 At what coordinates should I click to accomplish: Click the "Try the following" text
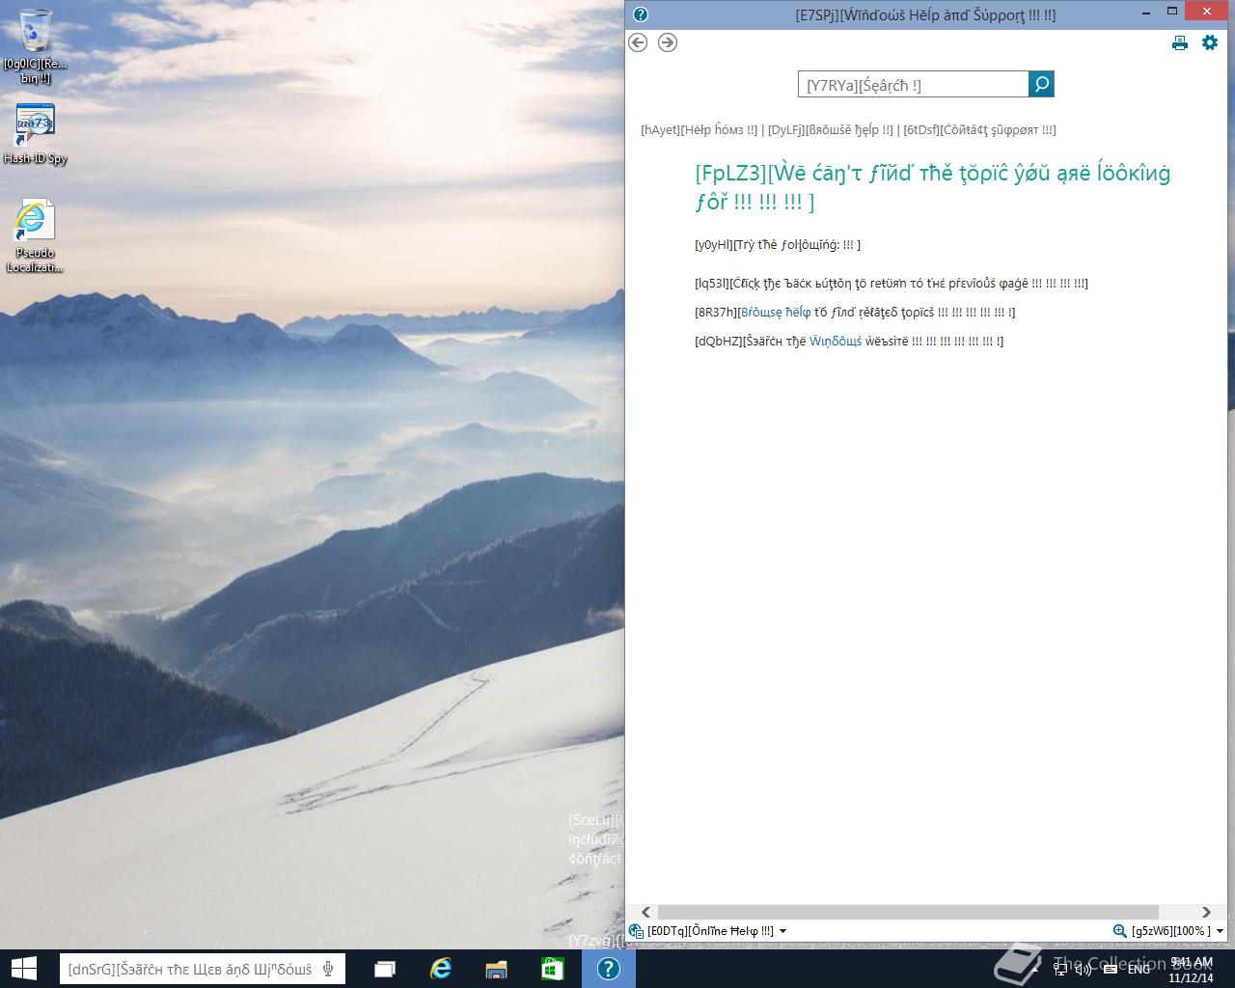pyautogui.click(x=778, y=245)
